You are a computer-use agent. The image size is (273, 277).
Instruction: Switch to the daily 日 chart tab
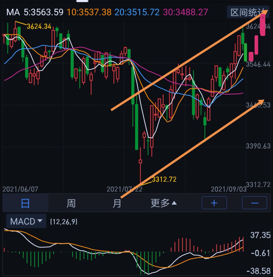coord(25,203)
